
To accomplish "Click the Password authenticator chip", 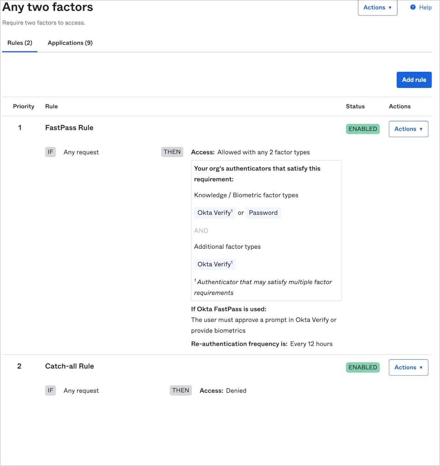I will [263, 213].
